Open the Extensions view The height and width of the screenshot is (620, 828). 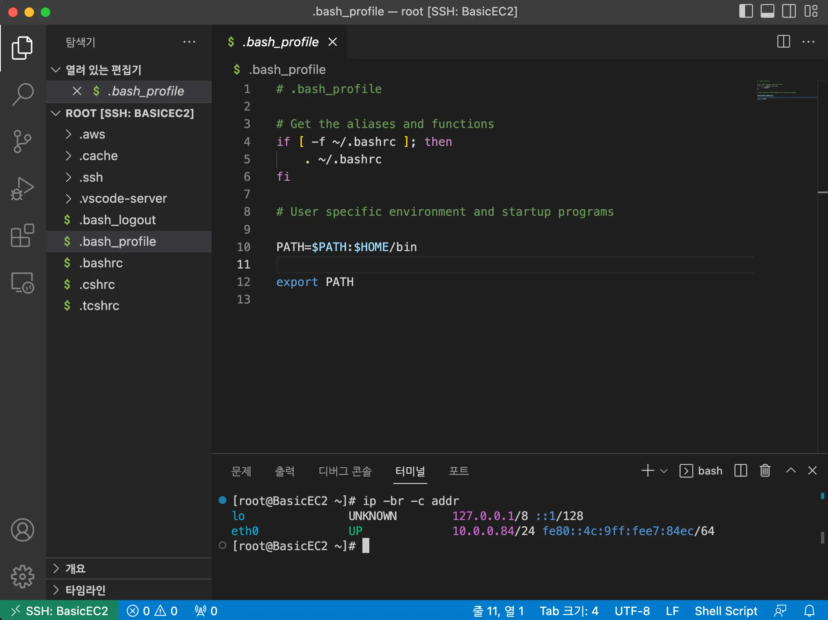[22, 236]
